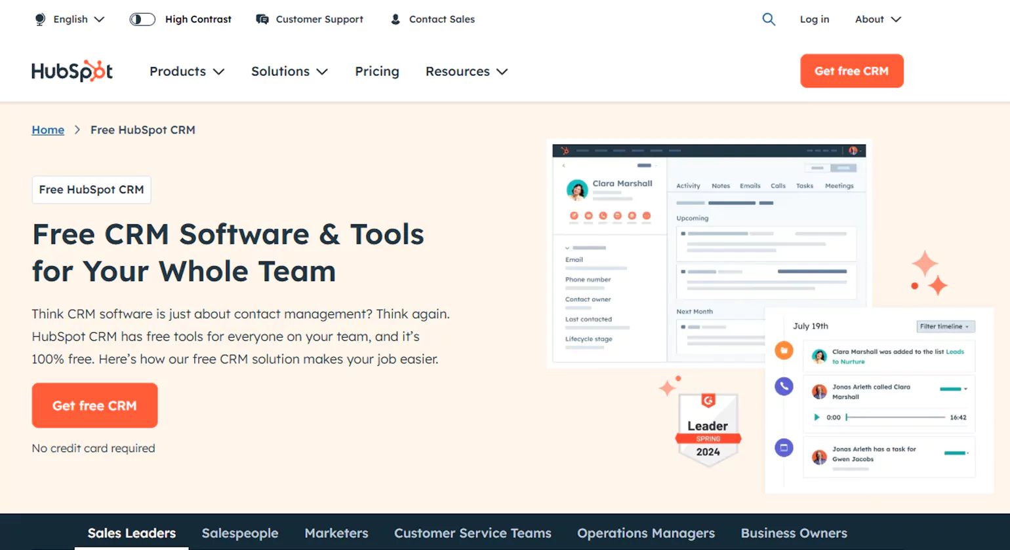Screen dimensions: 1010x550
Task: Click the accessibility icon beside English
Action: [39, 19]
